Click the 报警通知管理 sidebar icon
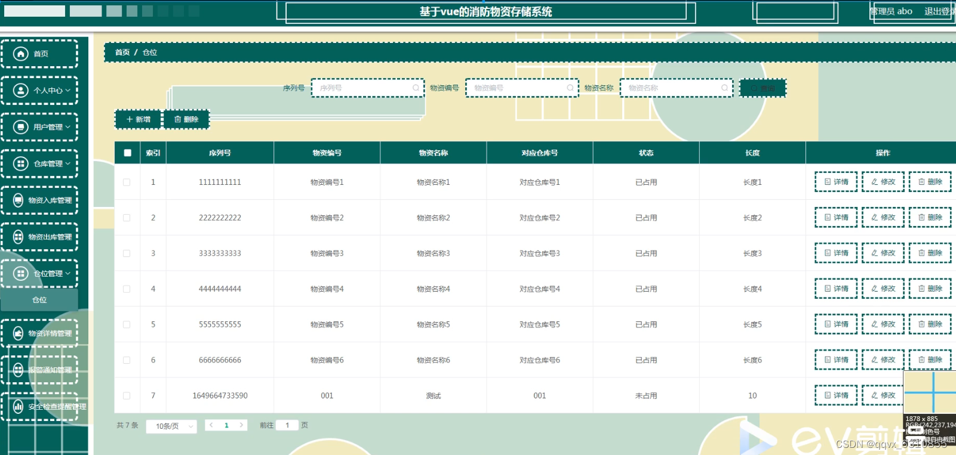The width and height of the screenshot is (956, 455). tap(19, 370)
